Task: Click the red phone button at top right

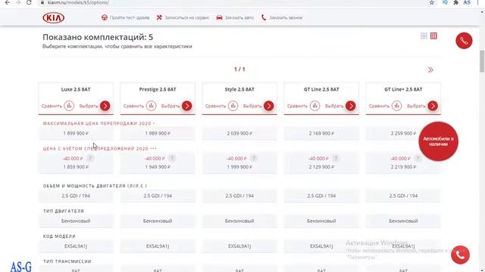Action: (x=464, y=41)
